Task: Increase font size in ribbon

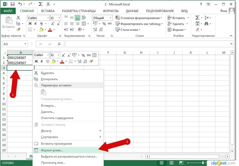Action: pos(53,24)
